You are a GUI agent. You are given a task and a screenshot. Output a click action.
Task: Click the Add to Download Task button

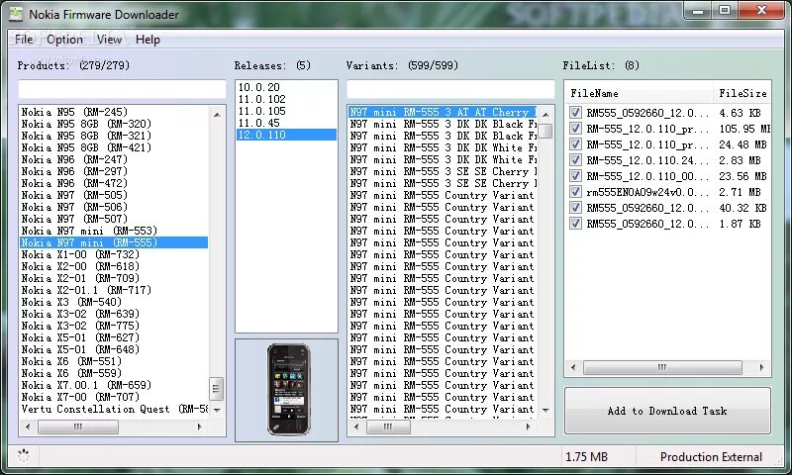tap(667, 411)
